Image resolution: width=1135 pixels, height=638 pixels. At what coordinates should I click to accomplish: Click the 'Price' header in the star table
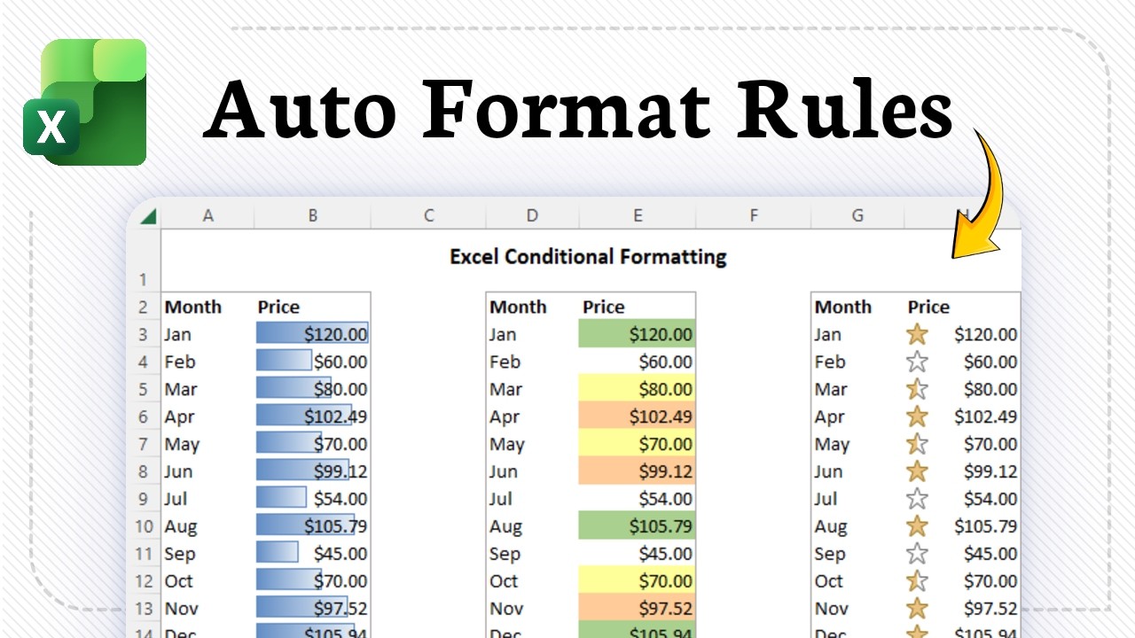(928, 307)
